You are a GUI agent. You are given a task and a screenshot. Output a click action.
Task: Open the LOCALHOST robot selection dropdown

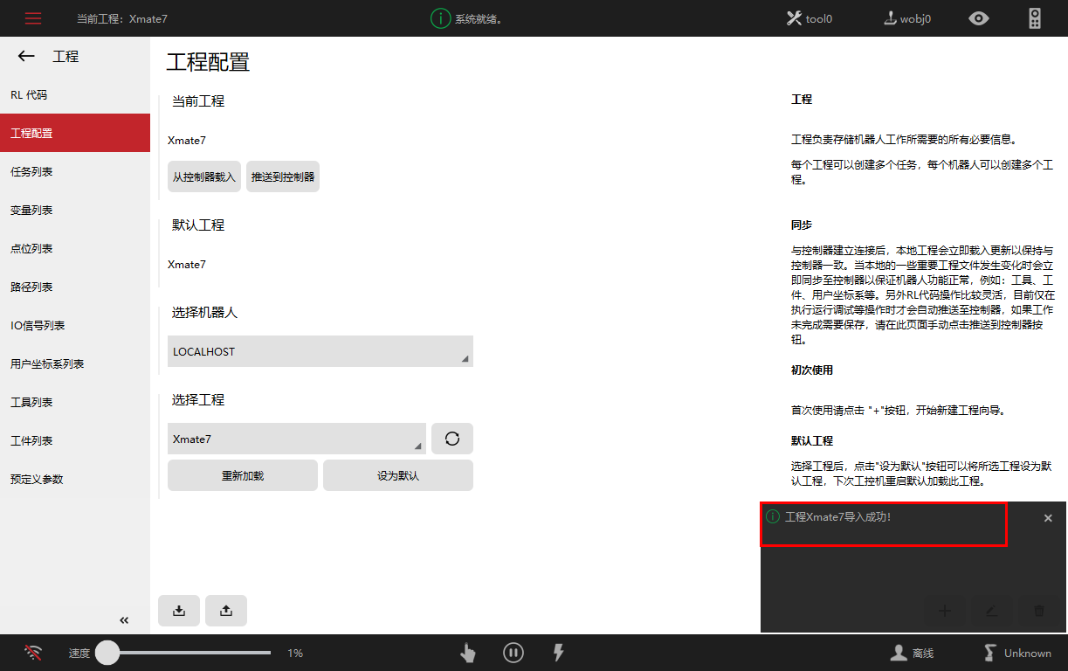click(x=320, y=351)
